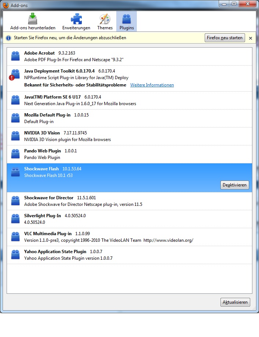Click the Firefox neu starten button
Screen dimensions: 259x337
(x=225, y=38)
